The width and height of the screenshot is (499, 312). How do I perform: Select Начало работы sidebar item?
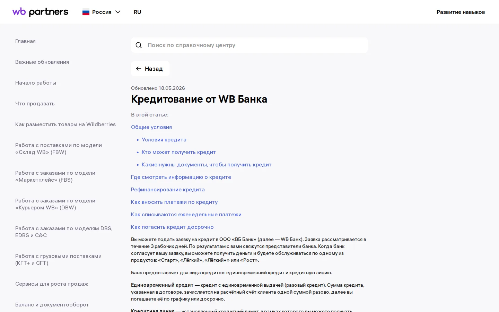[x=36, y=83]
